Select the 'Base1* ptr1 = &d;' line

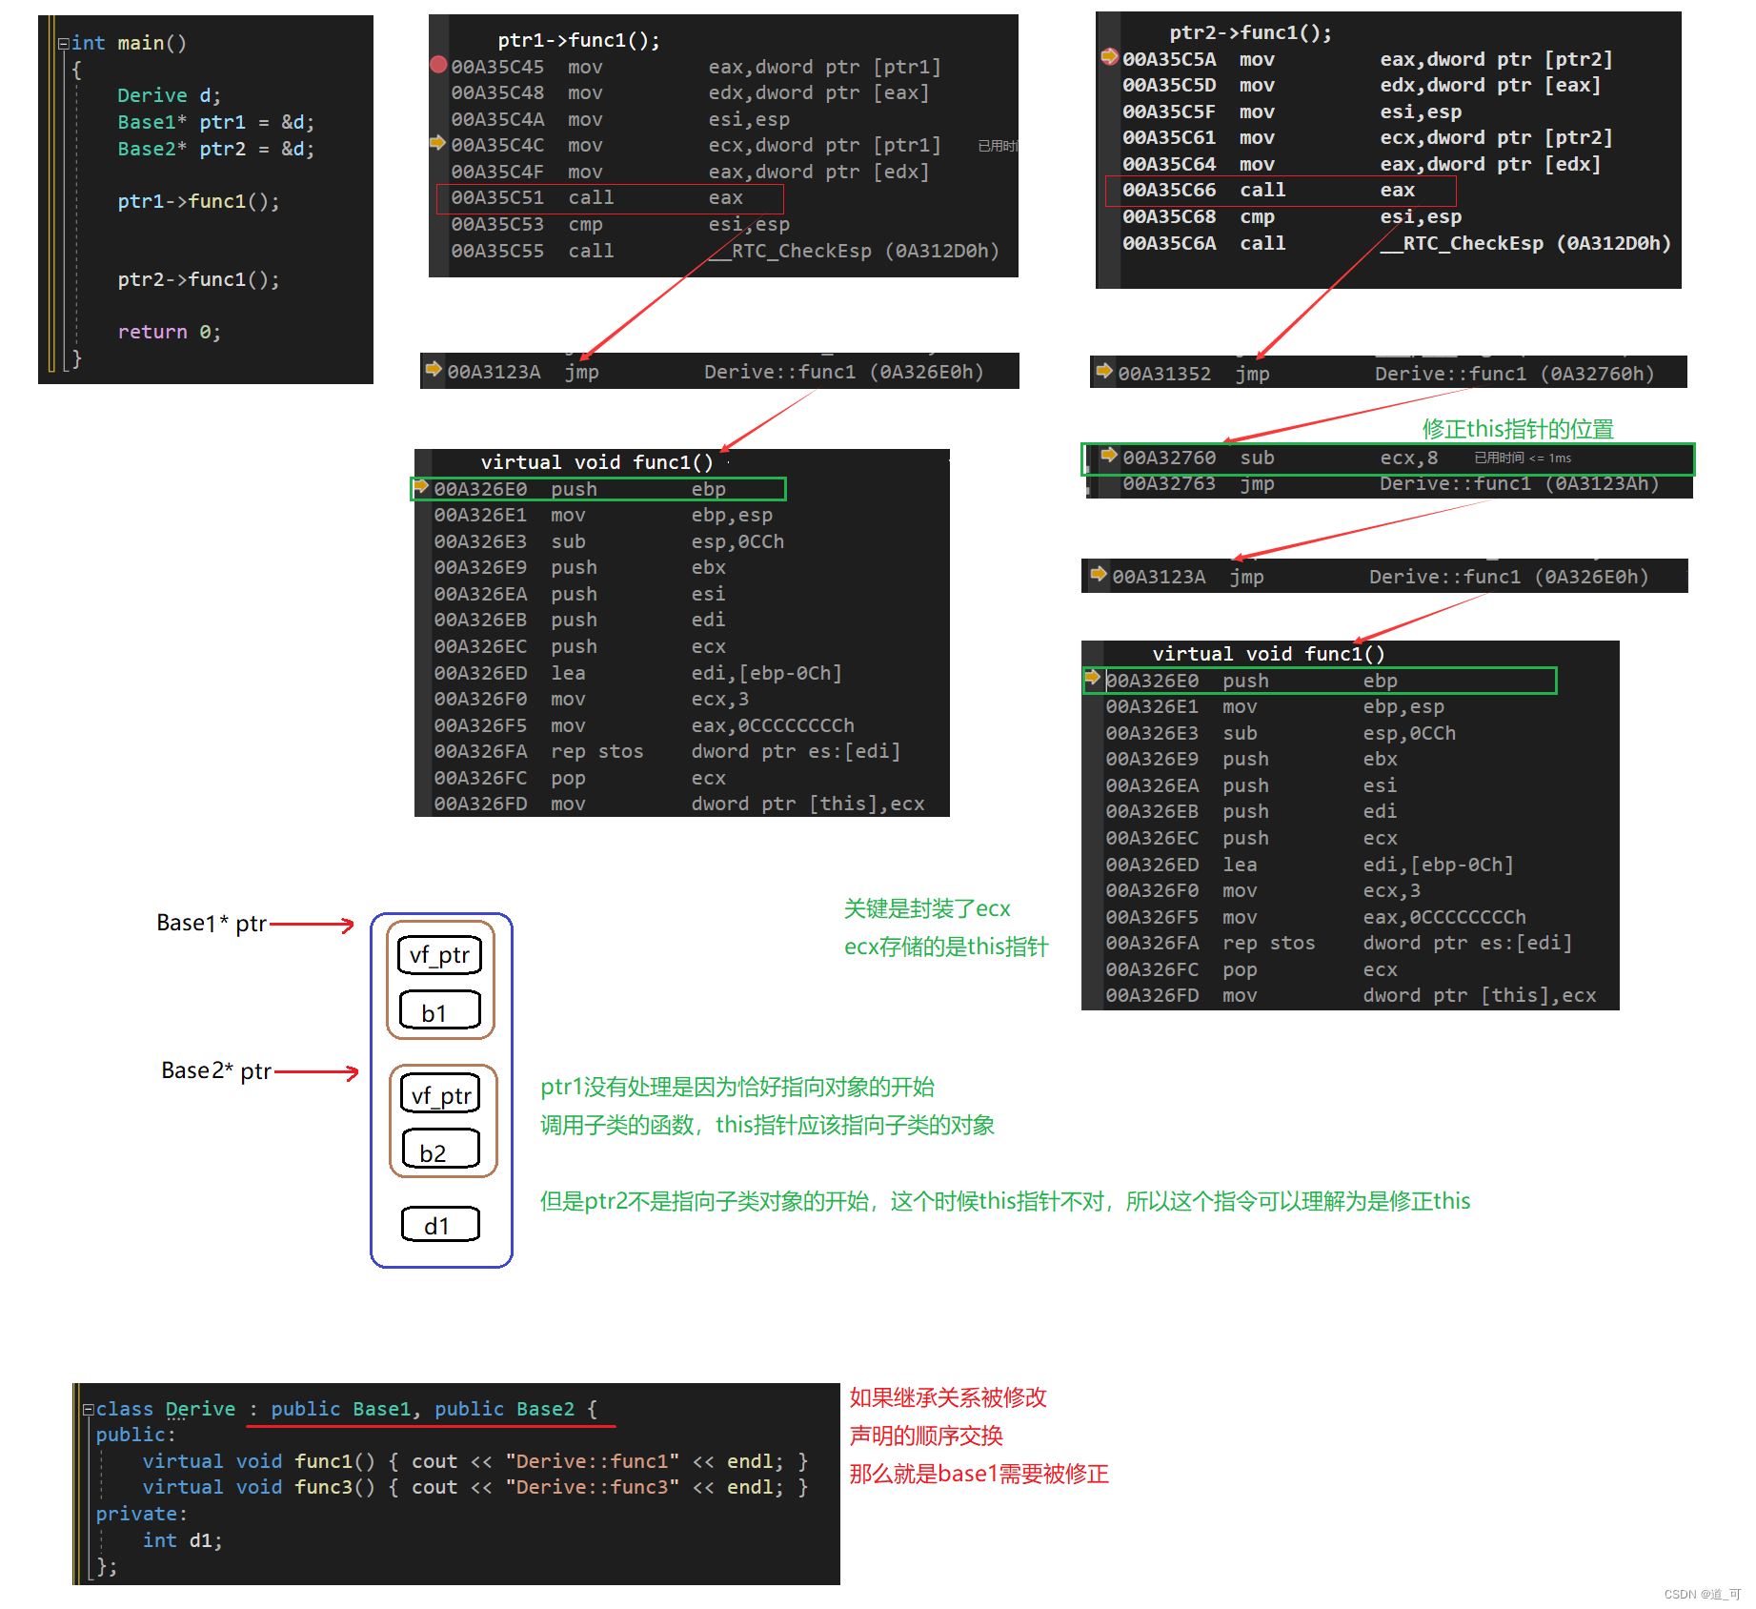coord(215,122)
